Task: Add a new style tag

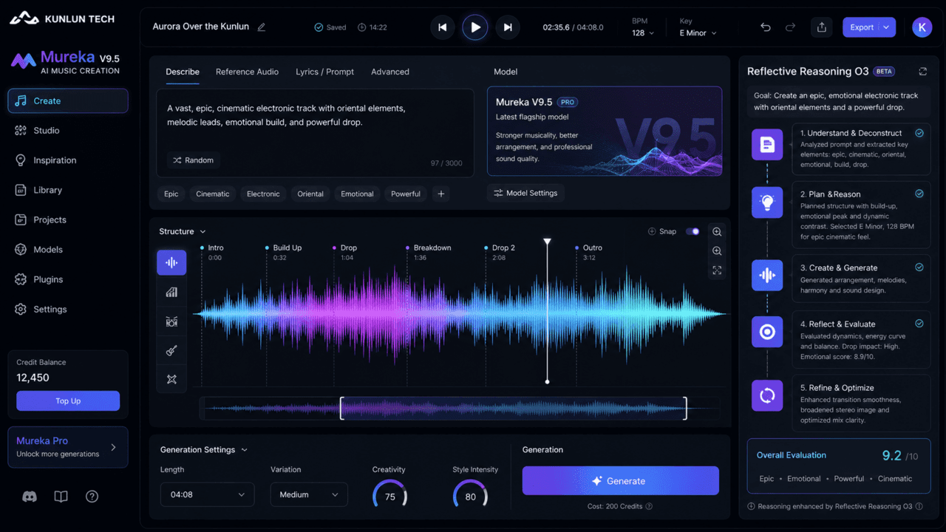Action: click(x=441, y=194)
